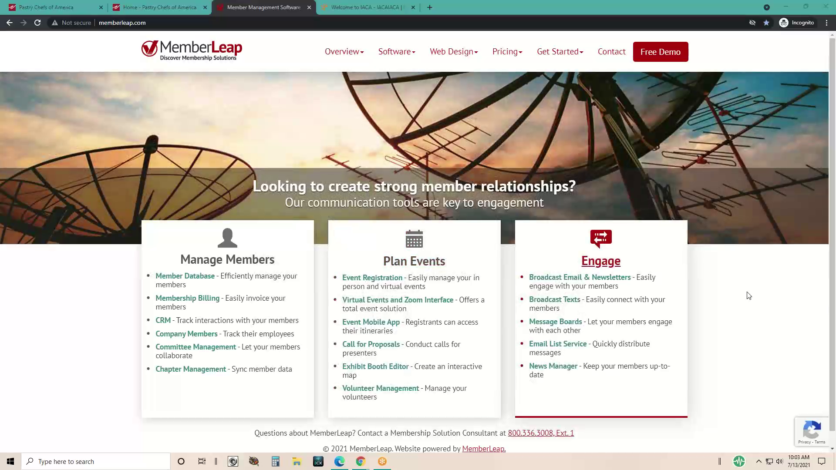Switch to Home - Pastry Chefs of America tab

coord(159,7)
